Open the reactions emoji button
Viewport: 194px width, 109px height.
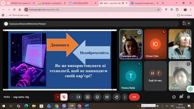pos(97,97)
